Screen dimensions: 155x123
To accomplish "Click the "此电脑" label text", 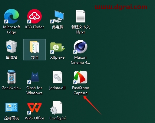I will pyautogui.click(x=58, y=27).
